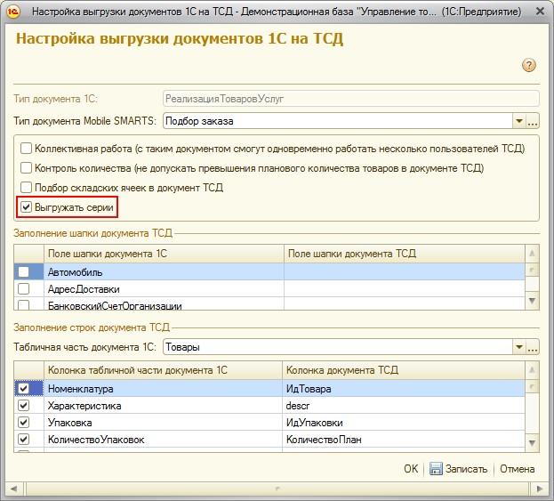Image resolution: width=554 pixels, height=501 pixels.
Task: Click Колонка документа ТСД column header
Action: tap(404, 370)
